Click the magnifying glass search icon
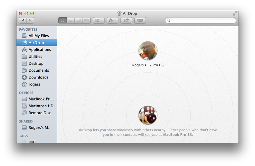 pyautogui.click(x=168, y=20)
